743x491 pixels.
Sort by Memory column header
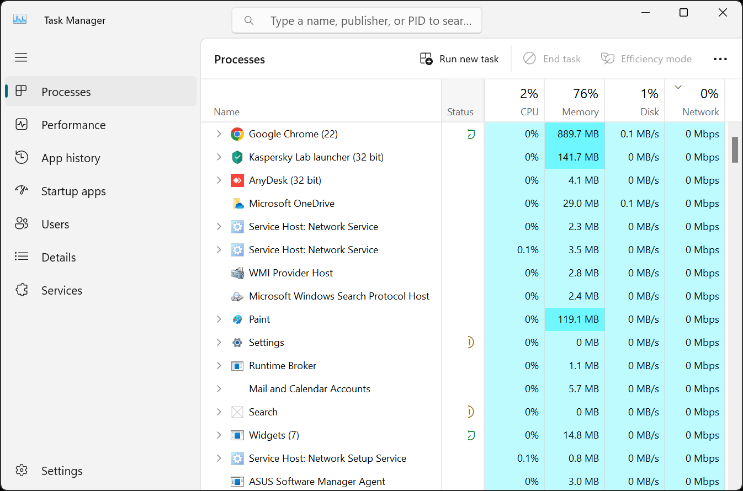[575, 100]
